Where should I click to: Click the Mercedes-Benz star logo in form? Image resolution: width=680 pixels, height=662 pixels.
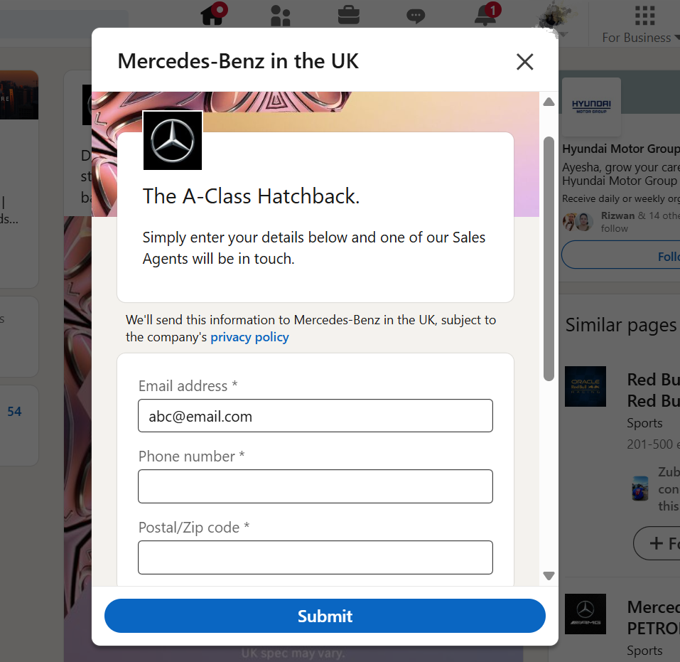(173, 141)
